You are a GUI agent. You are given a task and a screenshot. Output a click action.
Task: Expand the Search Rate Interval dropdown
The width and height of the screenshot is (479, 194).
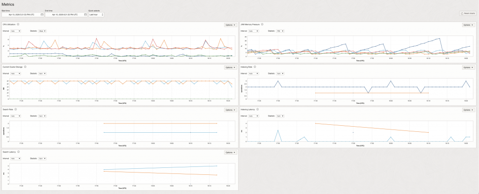(x=16, y=115)
